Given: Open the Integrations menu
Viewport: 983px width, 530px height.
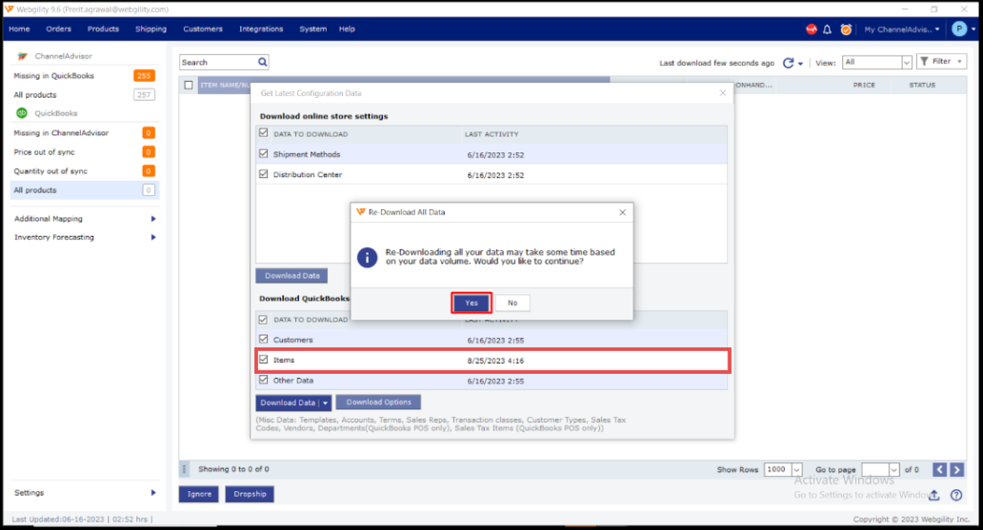Looking at the screenshot, I should [x=261, y=29].
